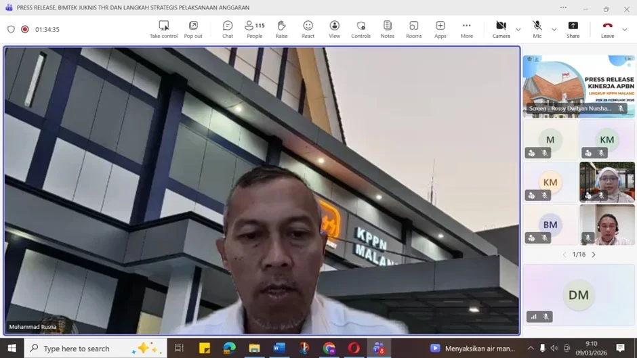
Task: Open the More actions menu
Action: (466, 29)
